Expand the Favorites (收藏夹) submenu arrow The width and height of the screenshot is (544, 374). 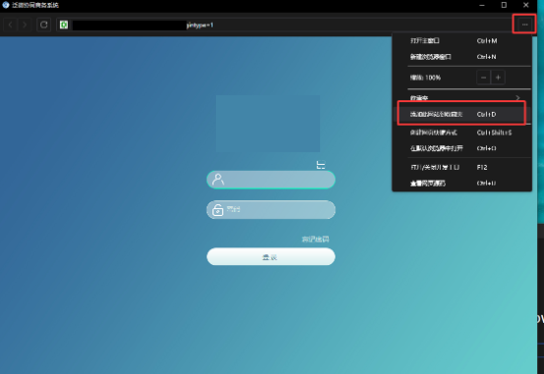click(517, 98)
